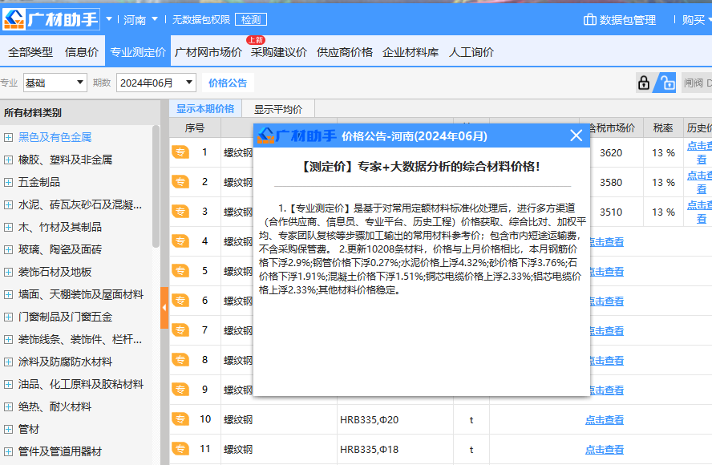
Task: Open the 专业 基础 dropdown
Action: pos(55,83)
